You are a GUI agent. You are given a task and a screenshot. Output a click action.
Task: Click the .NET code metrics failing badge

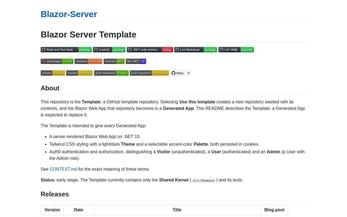150,50
